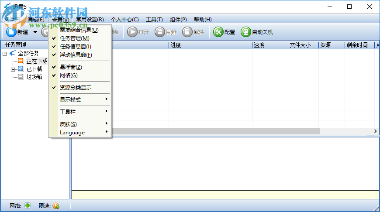Click the 限速: status bar label
Screen dimensions: 380x212
coord(45,206)
